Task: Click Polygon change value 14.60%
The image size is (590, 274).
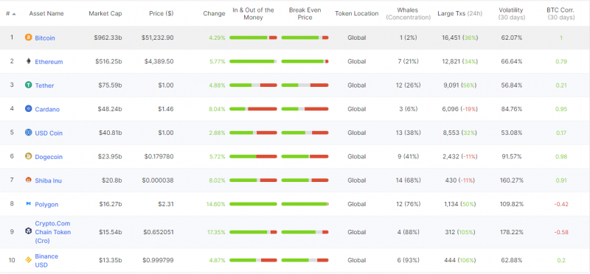Action: click(x=215, y=204)
